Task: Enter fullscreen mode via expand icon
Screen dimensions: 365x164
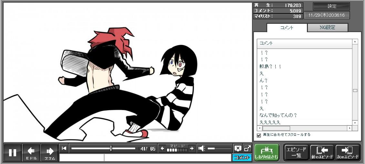Action: coord(247,149)
